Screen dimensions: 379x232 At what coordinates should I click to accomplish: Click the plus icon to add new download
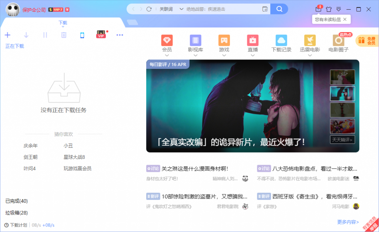point(7,35)
